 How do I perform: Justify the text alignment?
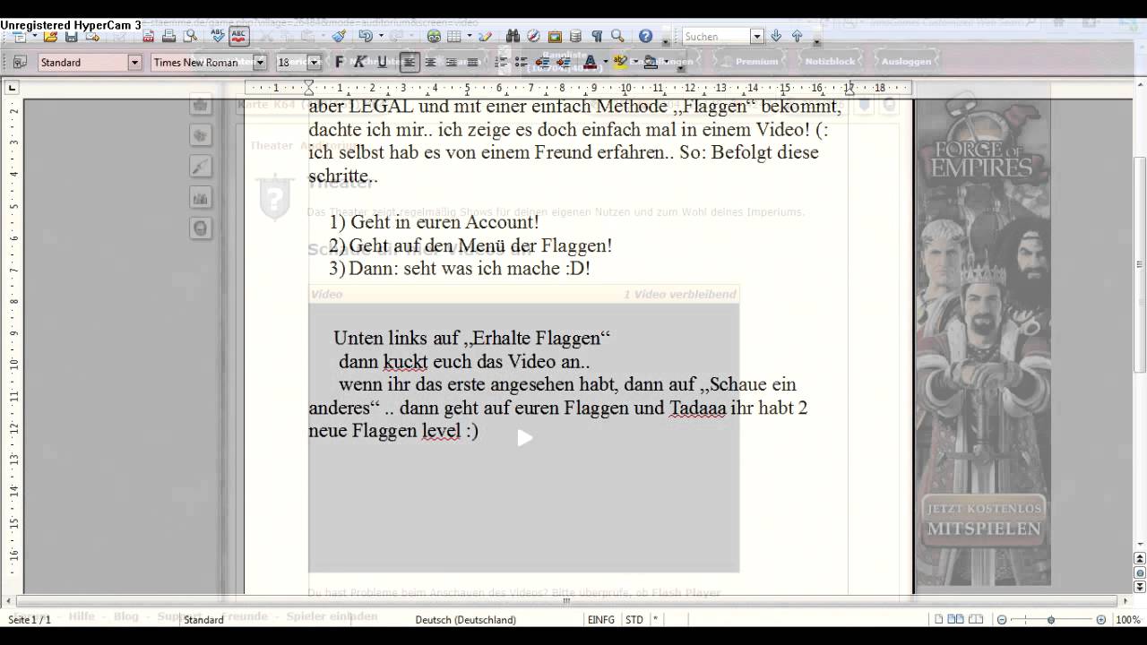coord(472,63)
